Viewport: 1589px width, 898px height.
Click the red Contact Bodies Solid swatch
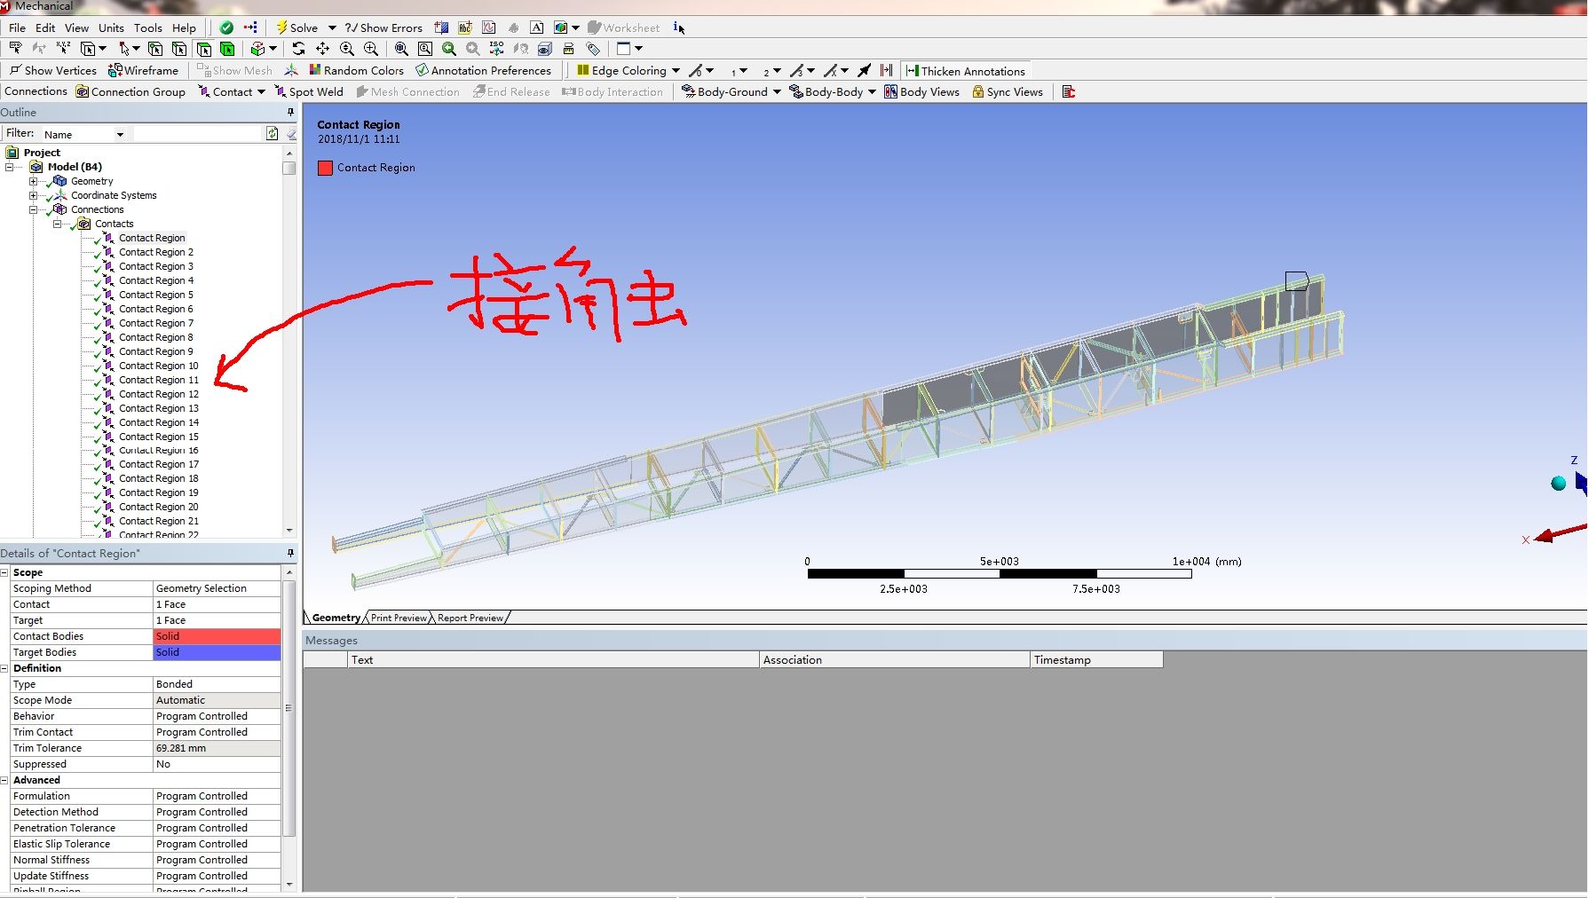(217, 636)
